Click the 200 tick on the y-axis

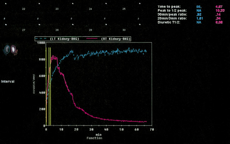click(x=42, y=109)
